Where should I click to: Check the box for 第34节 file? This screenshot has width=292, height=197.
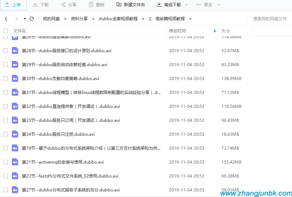coord(5,134)
